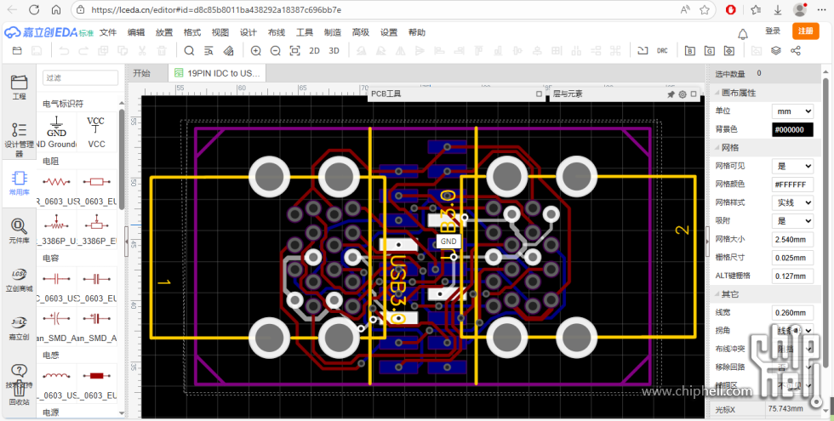Switch to 2D preview
This screenshot has width=834, height=421.
[314, 51]
